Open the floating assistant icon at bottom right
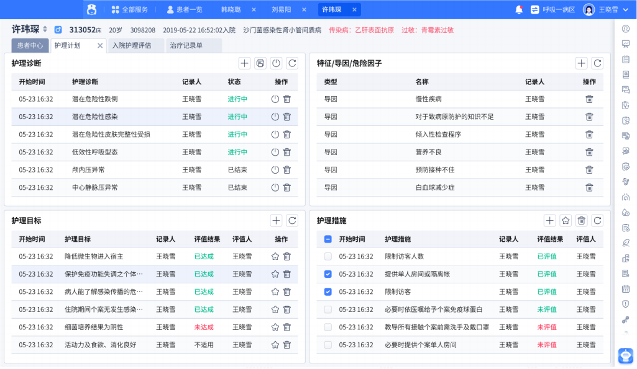 625,356
